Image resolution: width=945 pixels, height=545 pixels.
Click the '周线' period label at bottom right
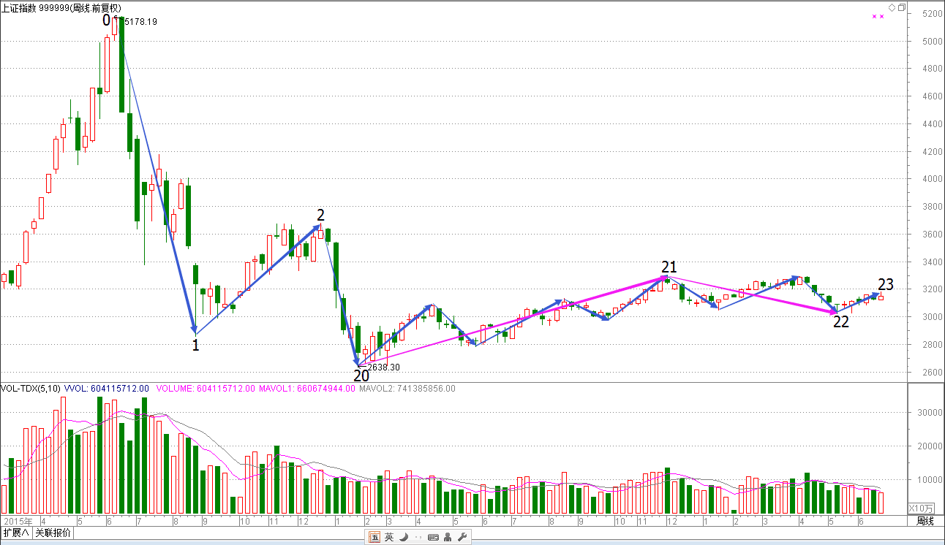click(925, 521)
